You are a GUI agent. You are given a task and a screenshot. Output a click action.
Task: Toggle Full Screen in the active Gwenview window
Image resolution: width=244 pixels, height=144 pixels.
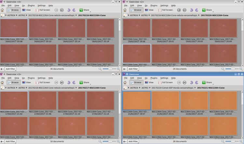[166, 82]
